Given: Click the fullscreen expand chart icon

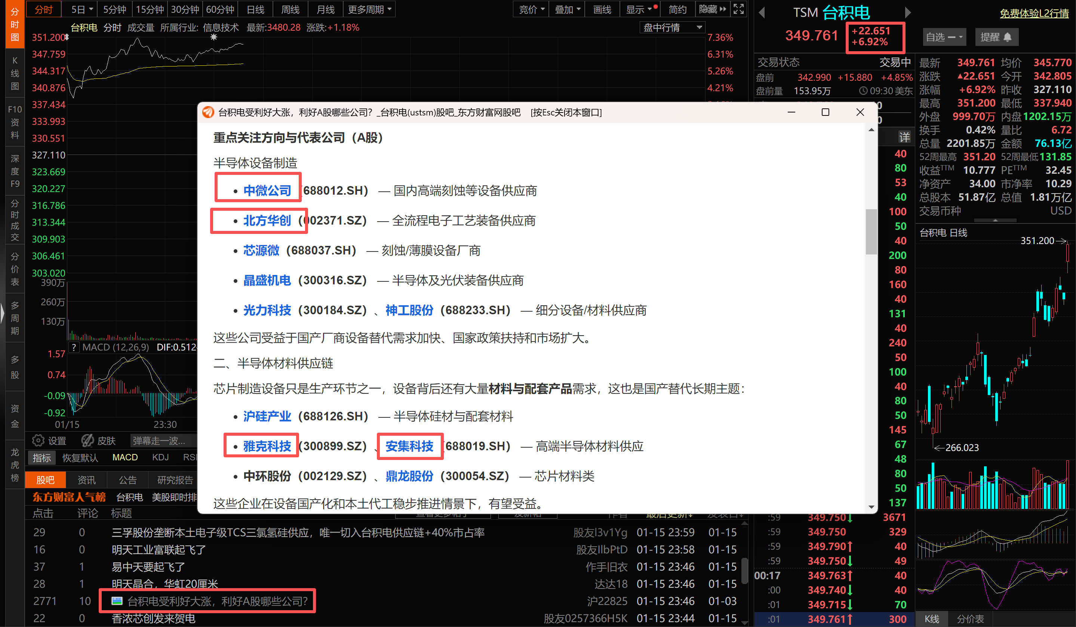Looking at the screenshot, I should click(x=739, y=9).
